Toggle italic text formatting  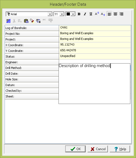[x=85, y=14]
